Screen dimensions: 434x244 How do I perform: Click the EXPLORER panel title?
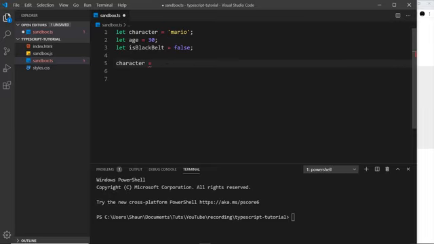point(29,16)
